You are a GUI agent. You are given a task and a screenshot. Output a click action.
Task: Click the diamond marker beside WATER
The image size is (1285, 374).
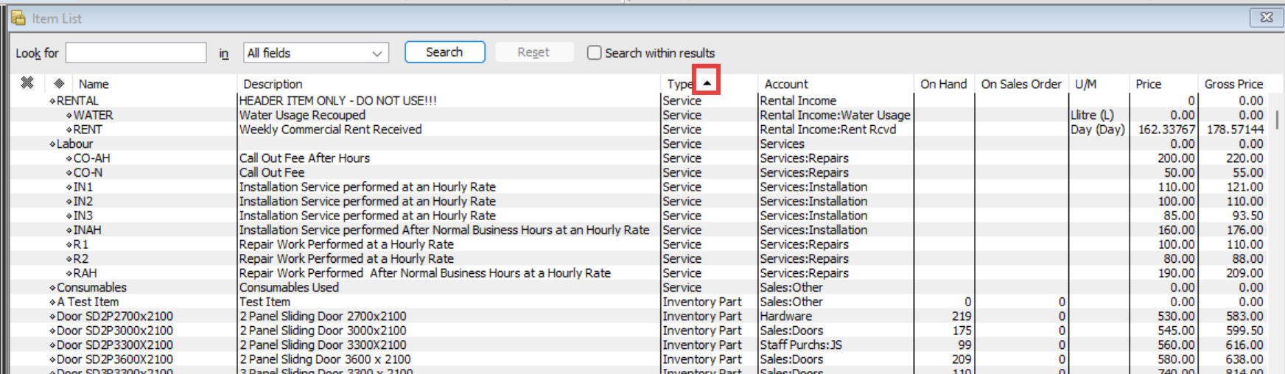coord(69,116)
